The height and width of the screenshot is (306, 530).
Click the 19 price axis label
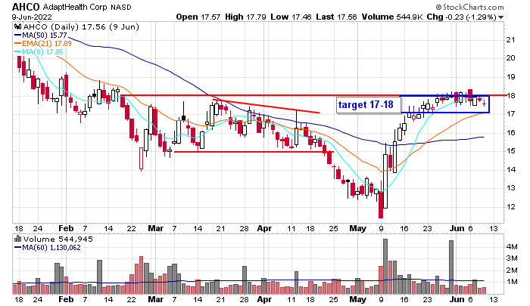pyautogui.click(x=510, y=77)
